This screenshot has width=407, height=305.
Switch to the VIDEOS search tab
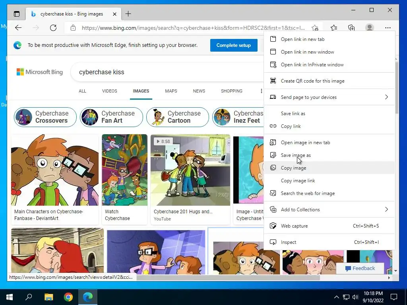[x=110, y=91]
